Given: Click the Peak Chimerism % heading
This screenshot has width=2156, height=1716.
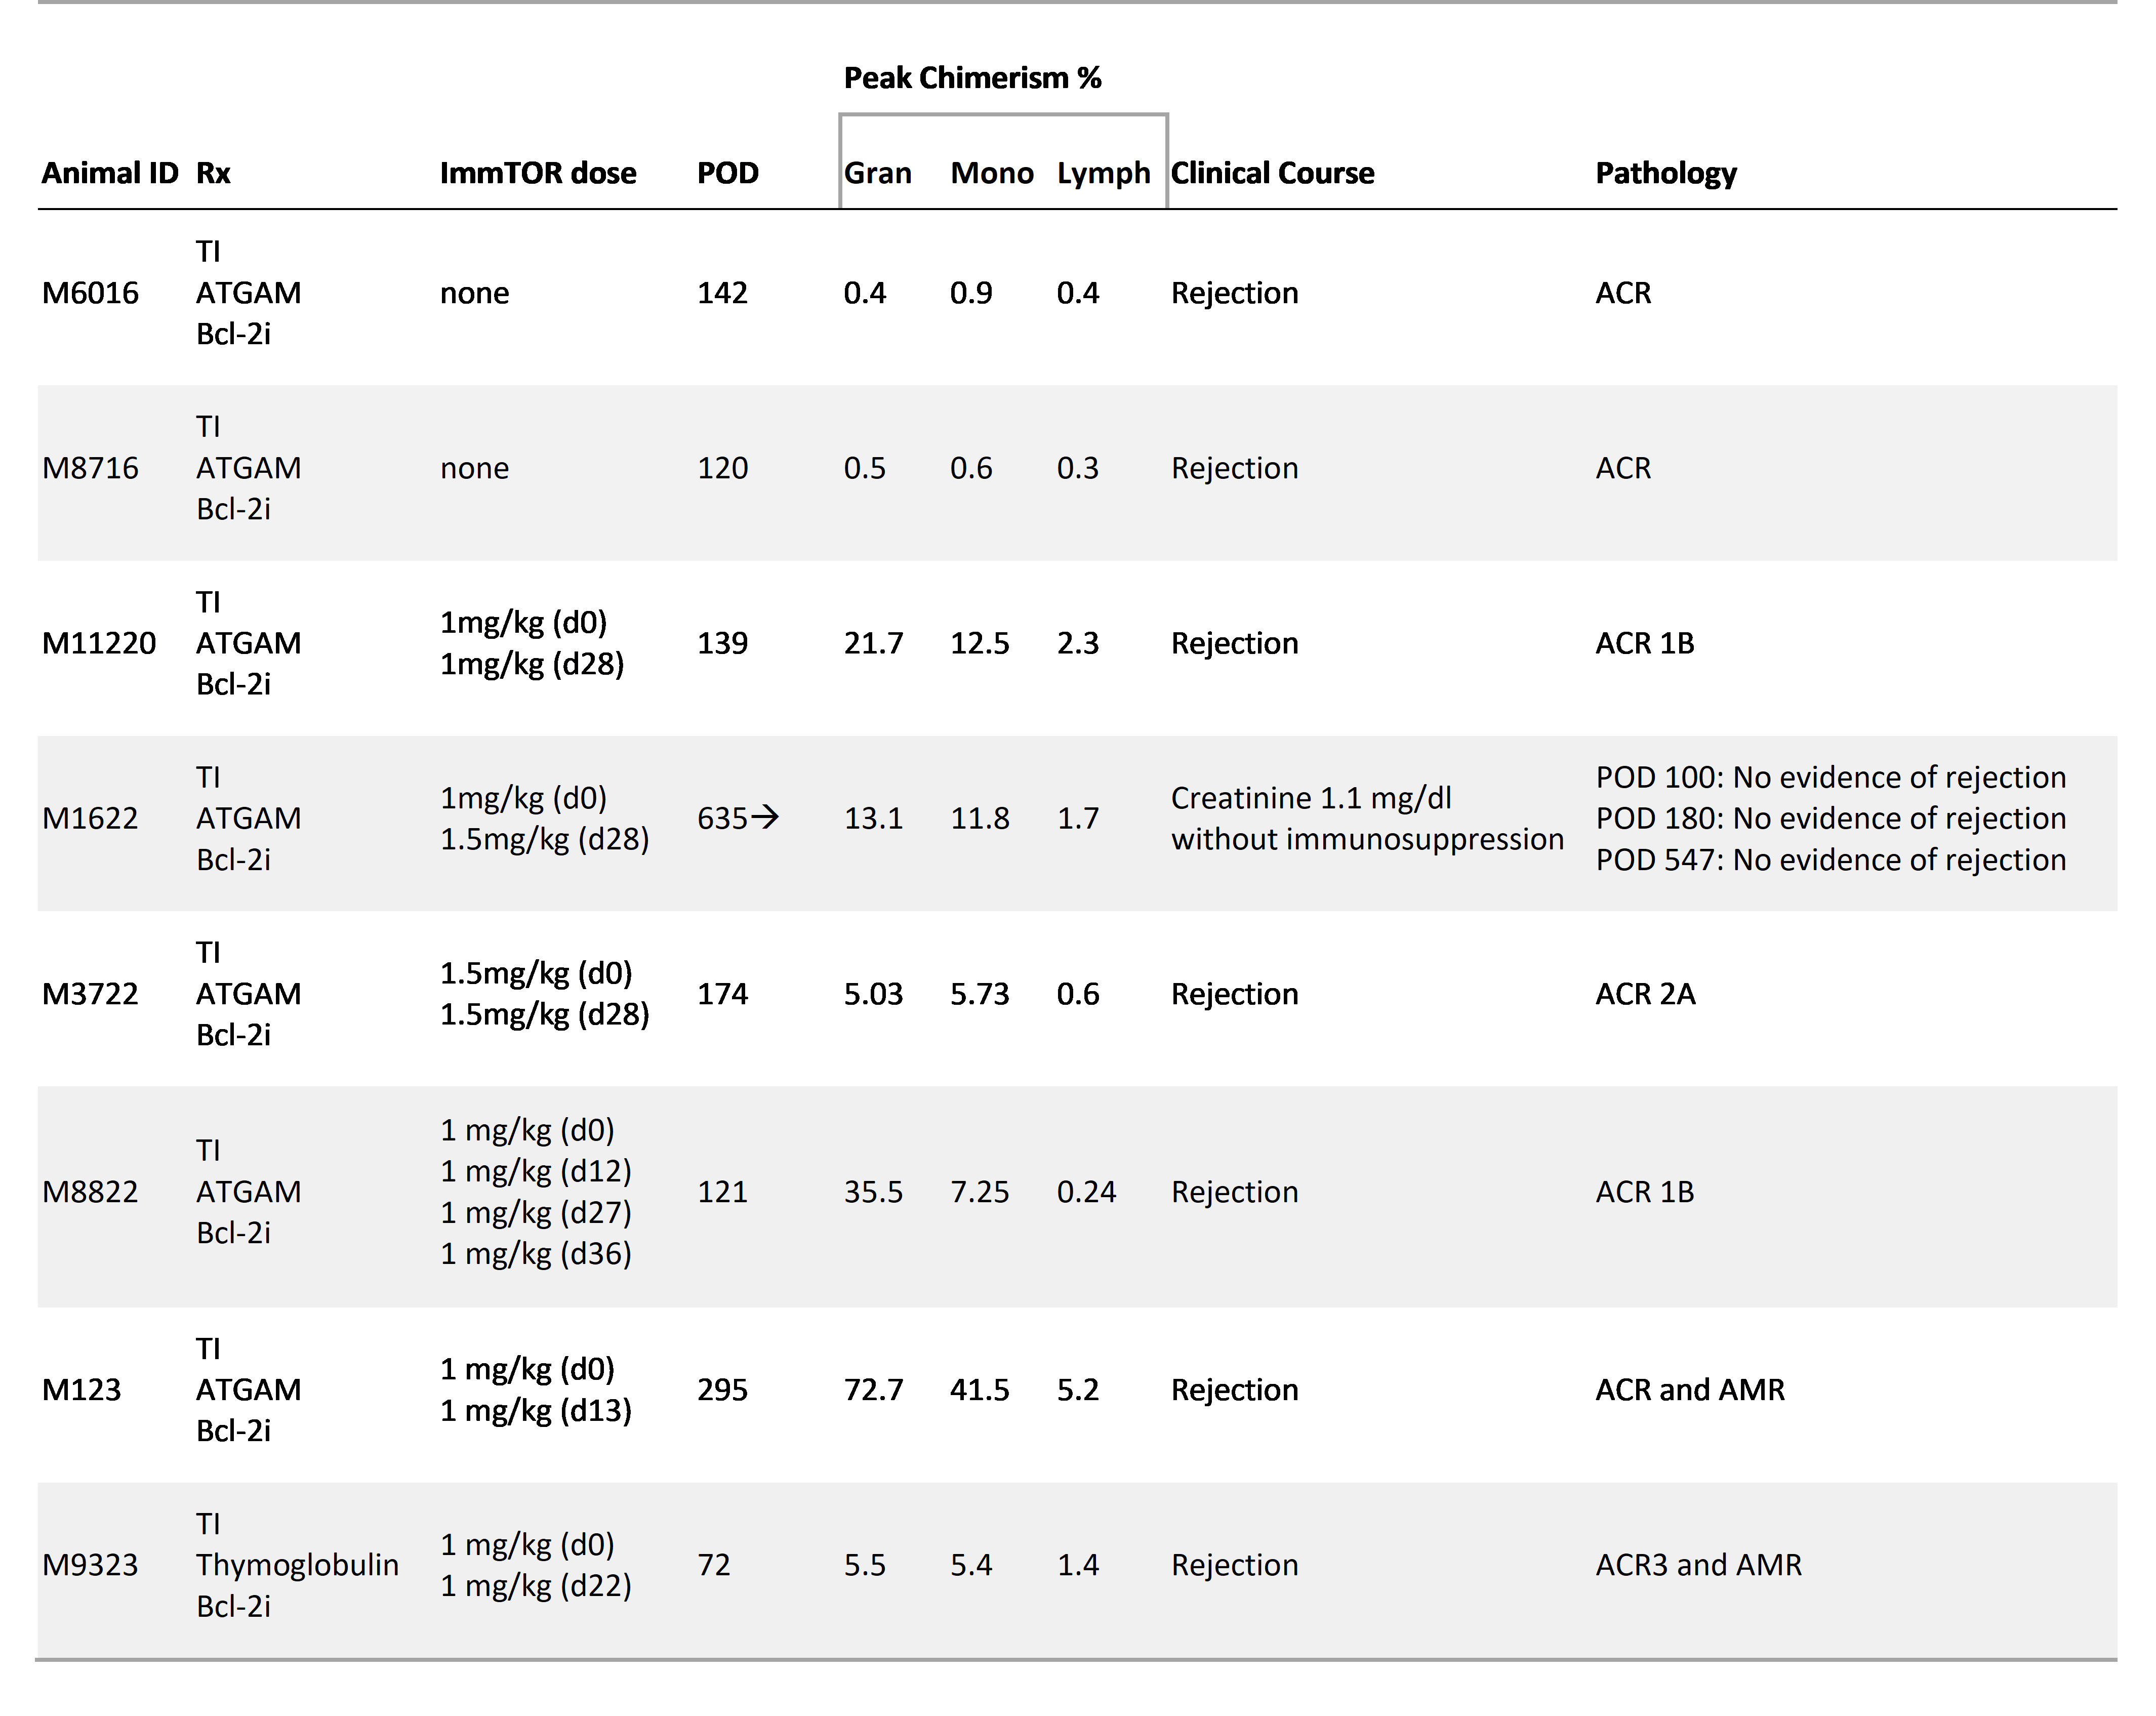Looking at the screenshot, I should (x=971, y=78).
